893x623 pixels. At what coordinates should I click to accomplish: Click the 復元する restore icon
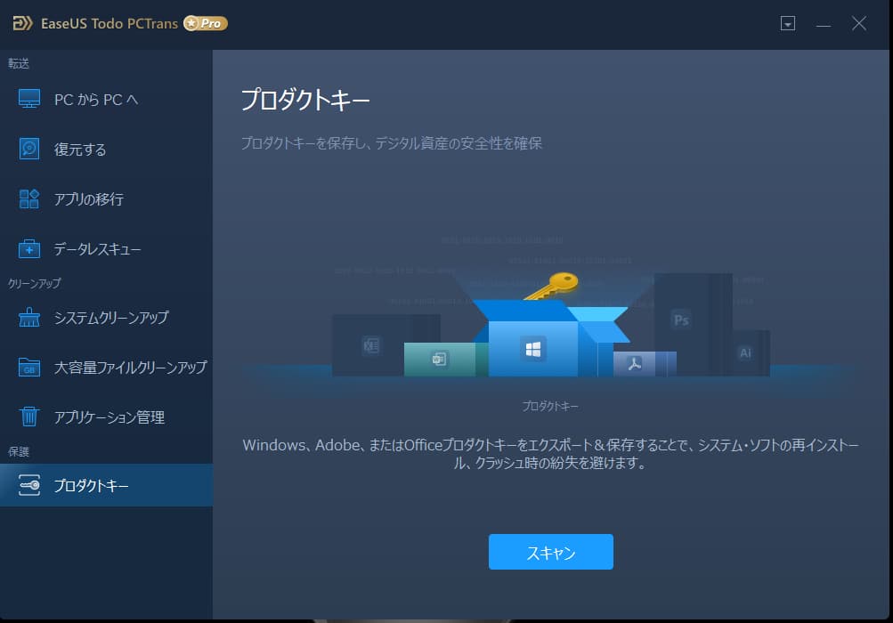click(x=29, y=150)
